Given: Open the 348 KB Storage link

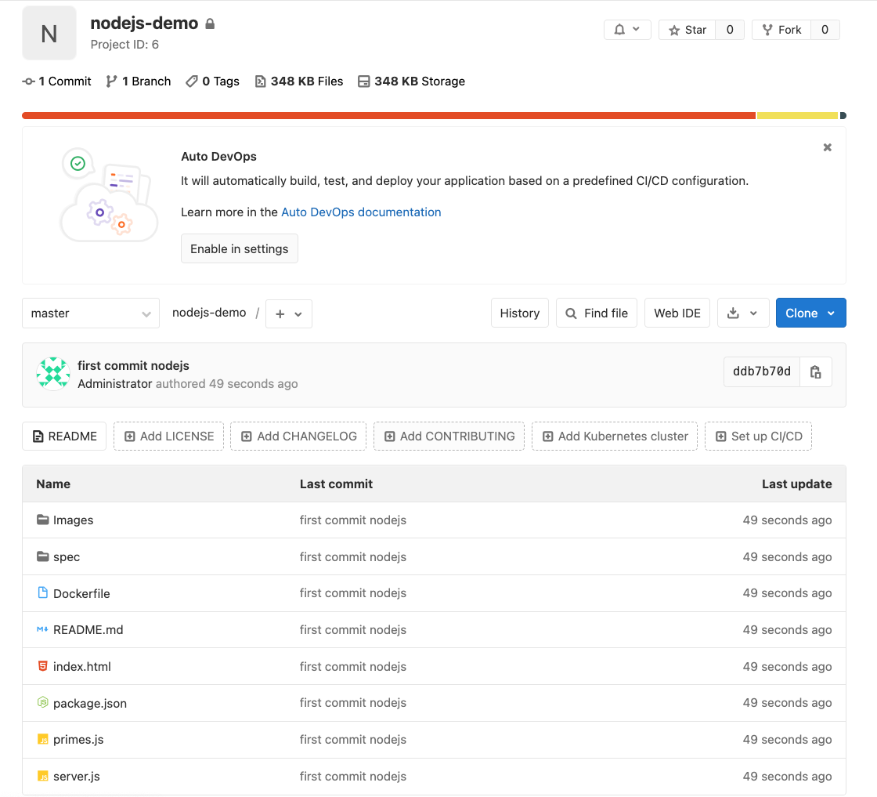Looking at the screenshot, I should [x=412, y=82].
